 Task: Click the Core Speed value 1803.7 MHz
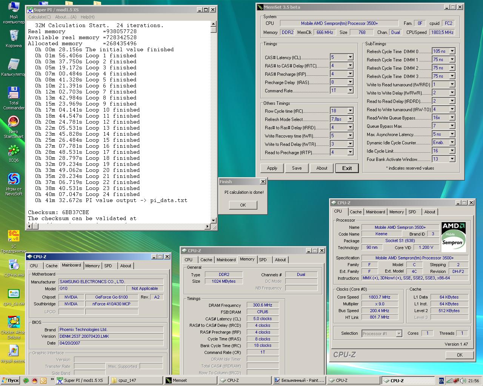[x=380, y=297]
